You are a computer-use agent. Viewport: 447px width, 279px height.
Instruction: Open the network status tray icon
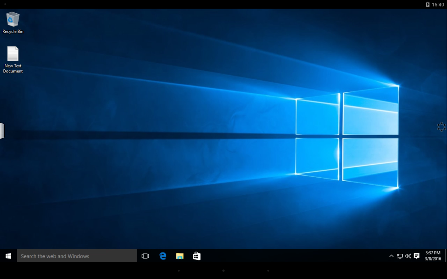(x=400, y=256)
